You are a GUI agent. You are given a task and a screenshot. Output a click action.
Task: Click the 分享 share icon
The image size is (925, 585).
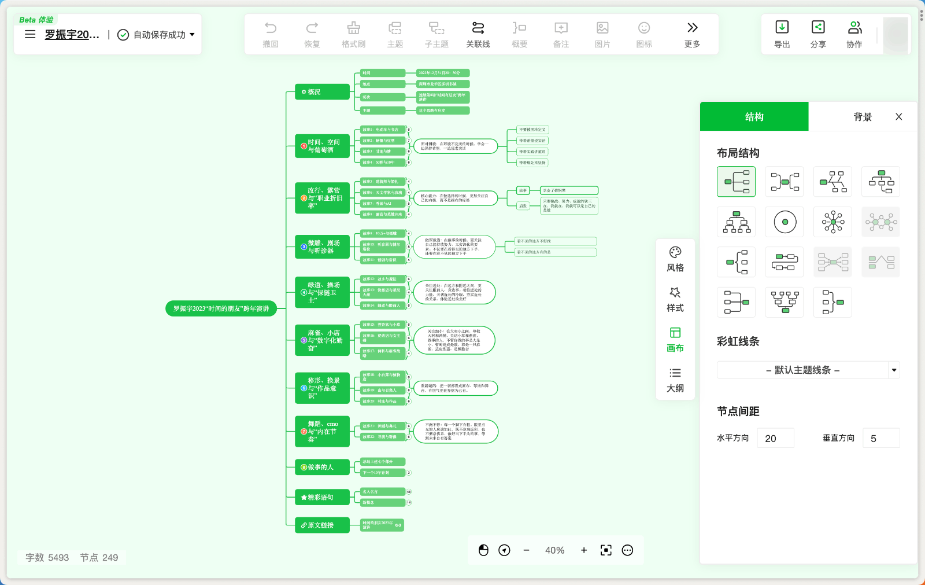(817, 34)
